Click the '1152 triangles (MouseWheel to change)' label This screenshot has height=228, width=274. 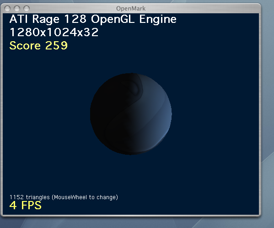coord(64,197)
